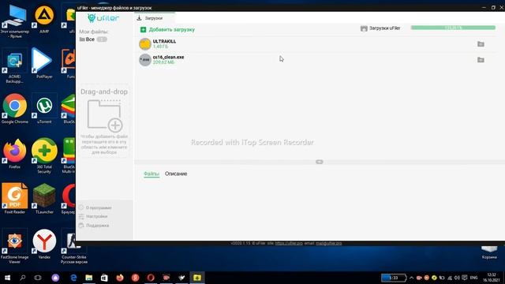Open Task View on taskbar
Screen dimensions: 505x284
[x=38, y=278]
